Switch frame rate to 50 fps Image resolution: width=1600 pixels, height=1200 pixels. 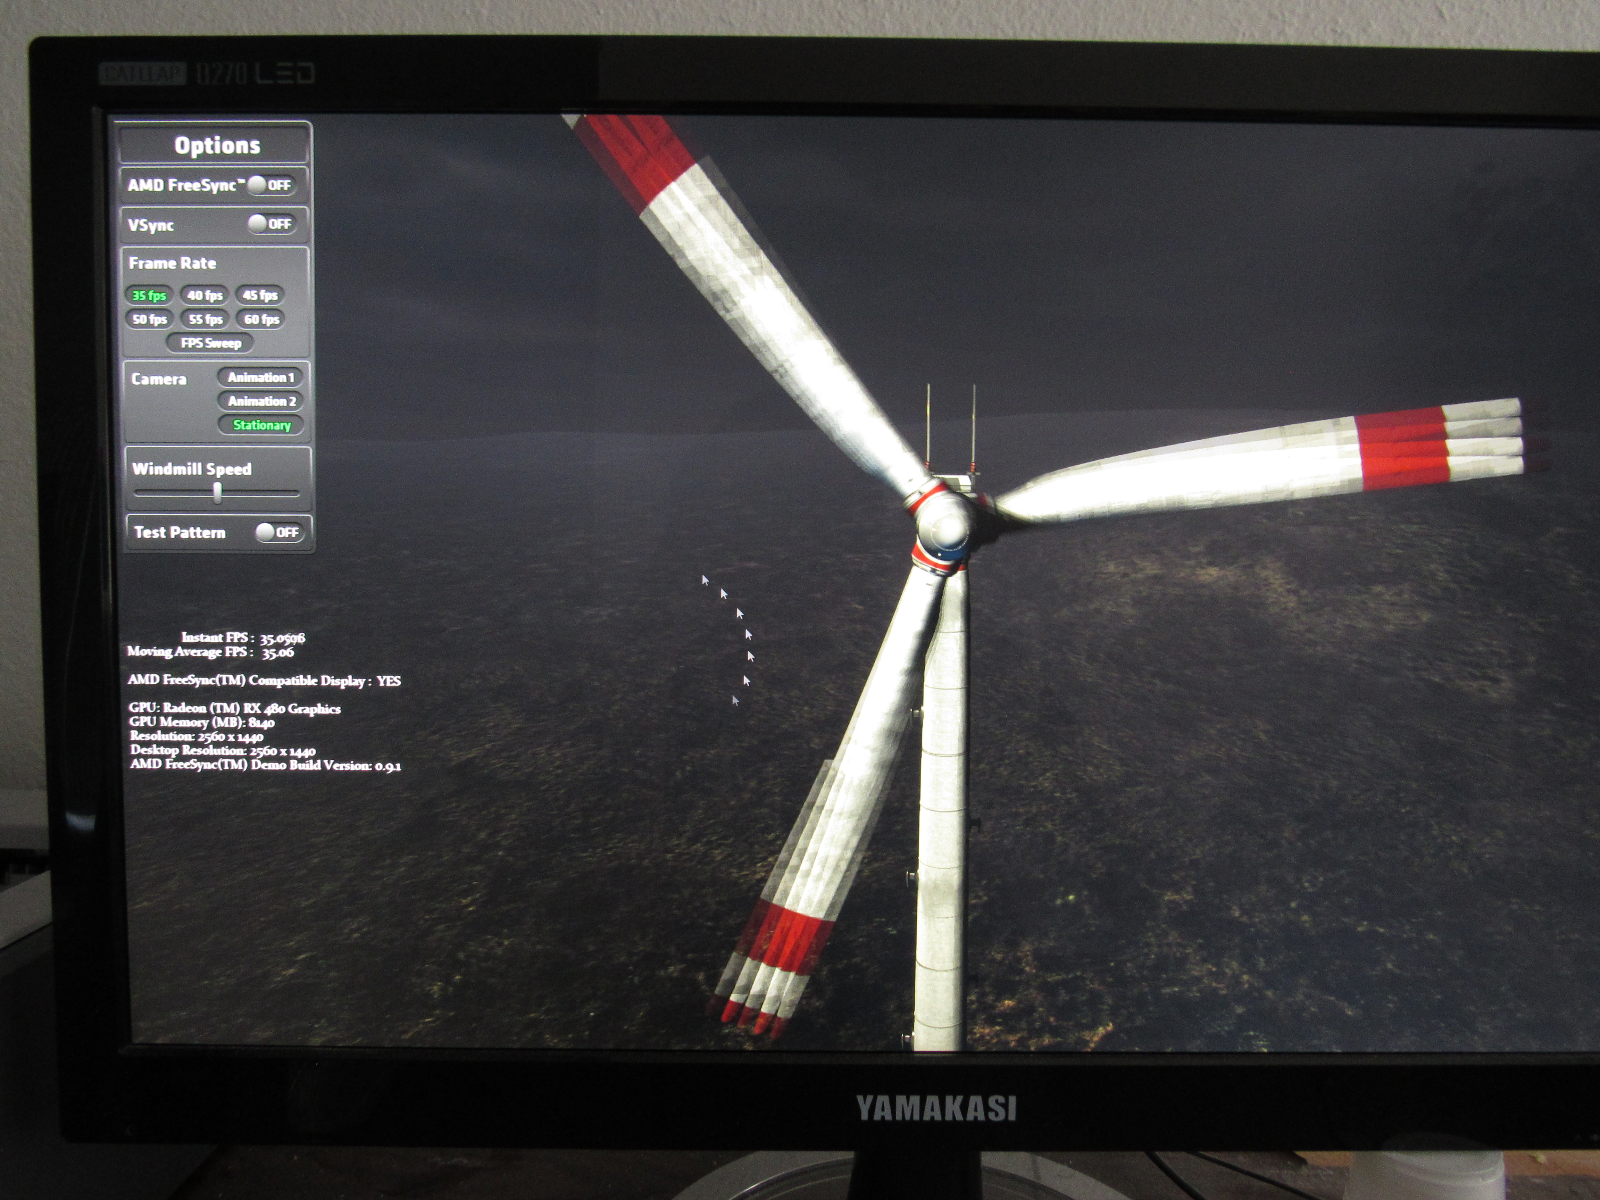(150, 319)
